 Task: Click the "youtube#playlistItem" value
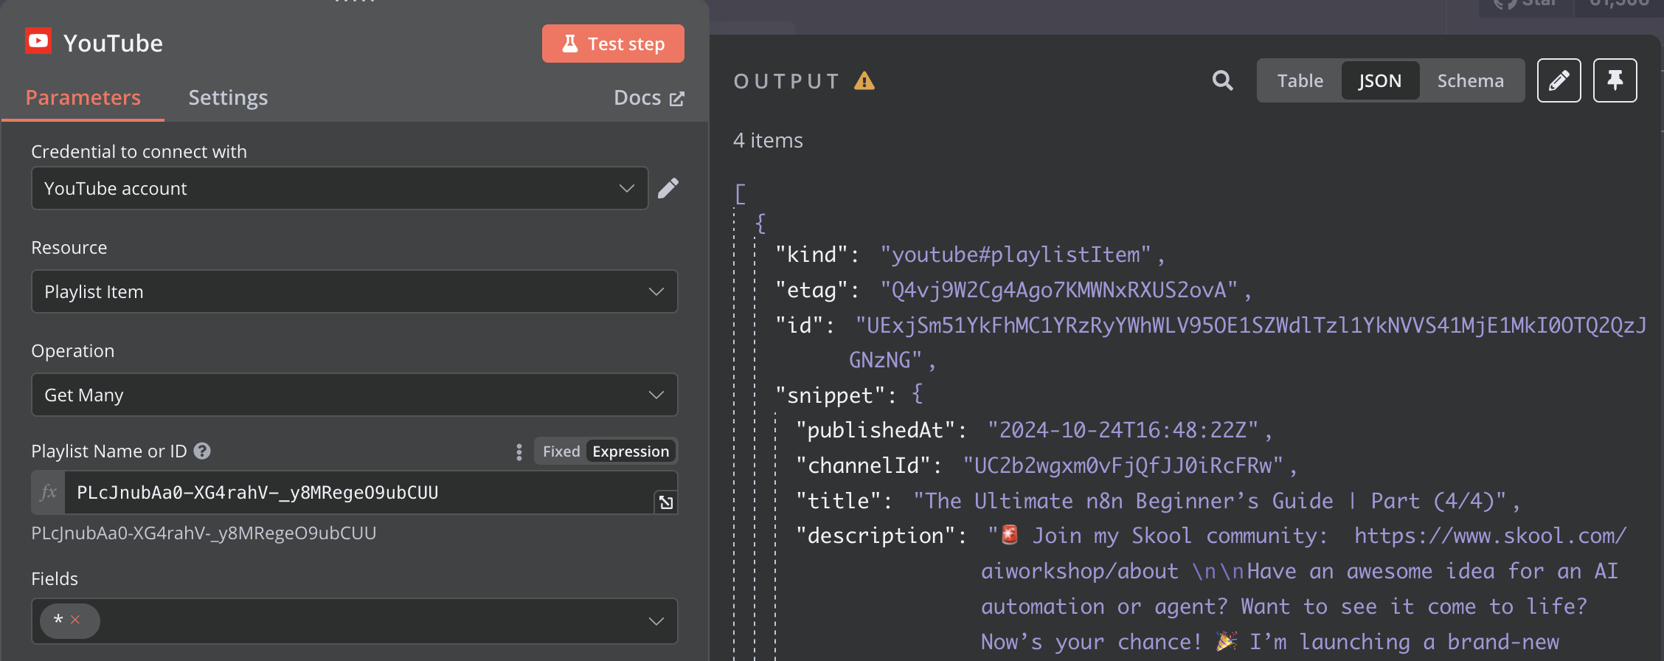tap(1016, 255)
